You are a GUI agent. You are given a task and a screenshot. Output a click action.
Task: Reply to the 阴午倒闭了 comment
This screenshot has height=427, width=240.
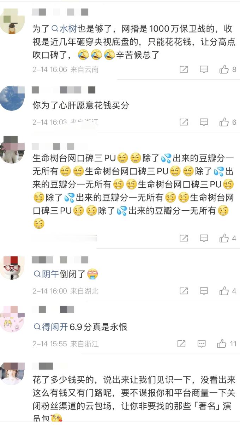pyautogui.click(x=204, y=291)
